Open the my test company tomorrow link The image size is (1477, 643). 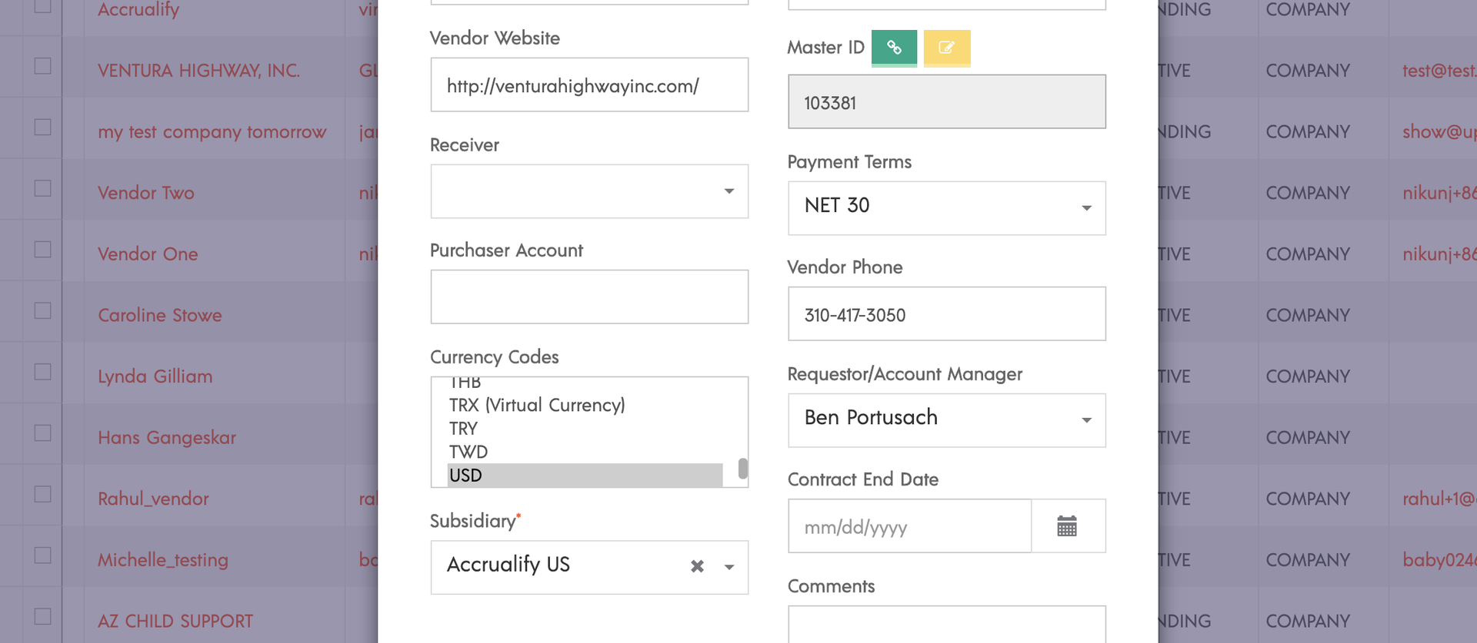pyautogui.click(x=212, y=132)
